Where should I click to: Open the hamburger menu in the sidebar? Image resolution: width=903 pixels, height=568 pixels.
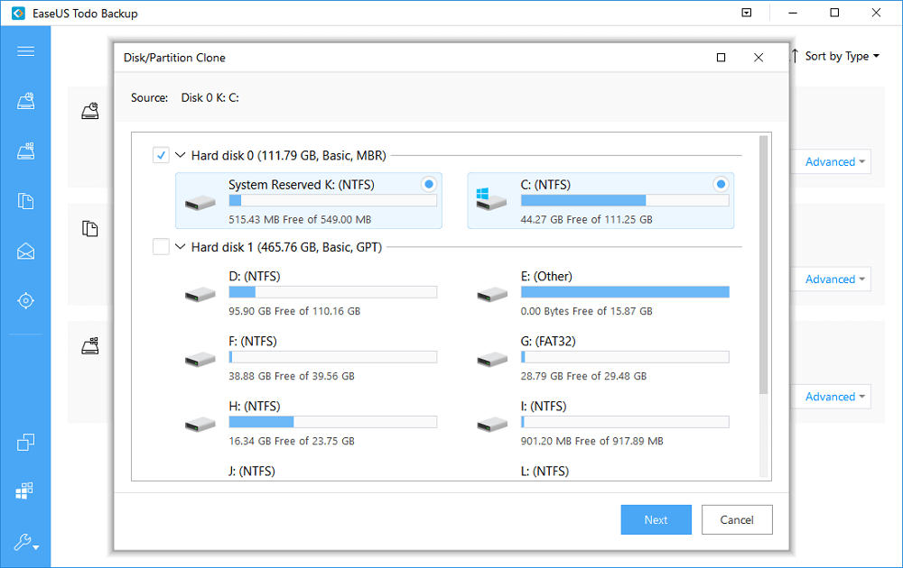pos(25,51)
